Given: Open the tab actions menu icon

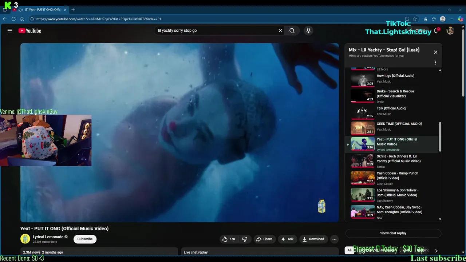Looking at the screenshot, I should [5, 9].
